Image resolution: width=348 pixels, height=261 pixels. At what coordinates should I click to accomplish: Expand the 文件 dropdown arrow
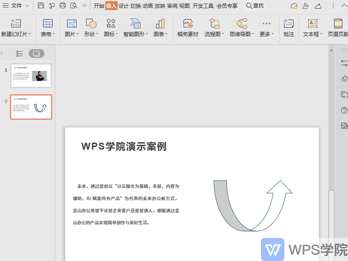point(27,6)
